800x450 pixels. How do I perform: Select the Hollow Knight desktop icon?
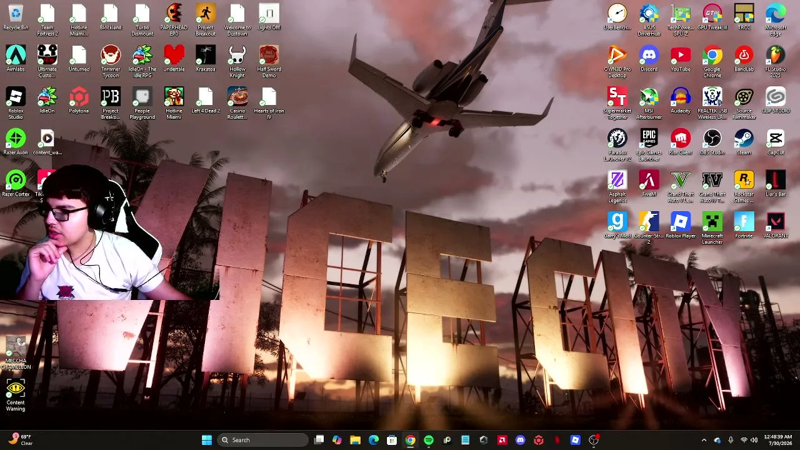pyautogui.click(x=237, y=62)
